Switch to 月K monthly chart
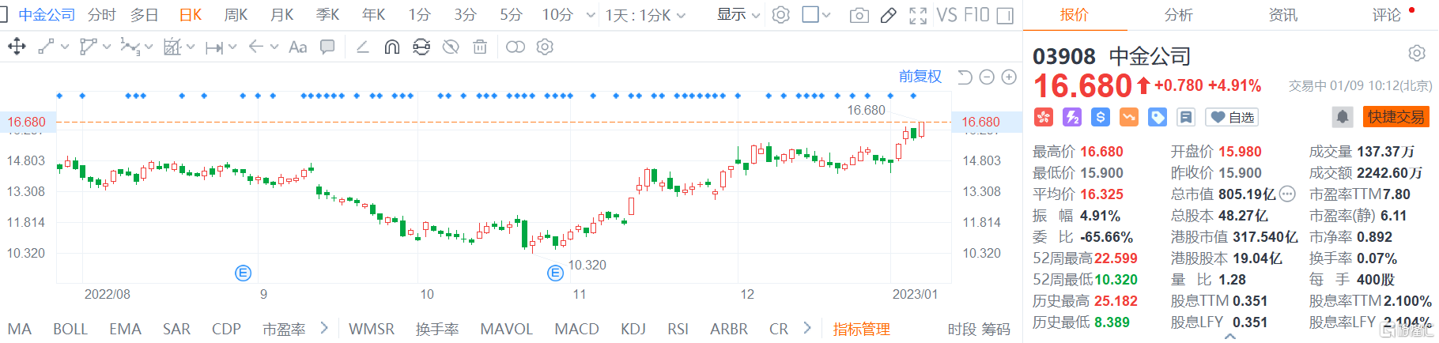 tap(282, 15)
